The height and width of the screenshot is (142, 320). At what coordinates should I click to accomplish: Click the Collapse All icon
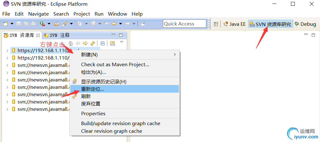[103, 43]
